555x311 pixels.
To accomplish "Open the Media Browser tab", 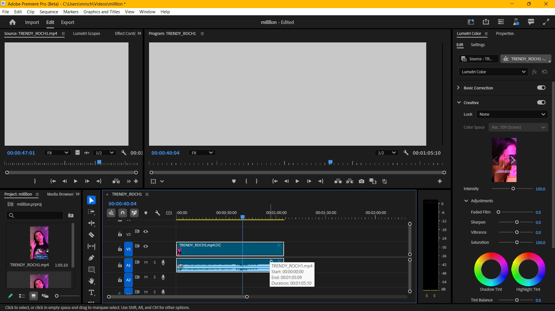I will 60,194.
